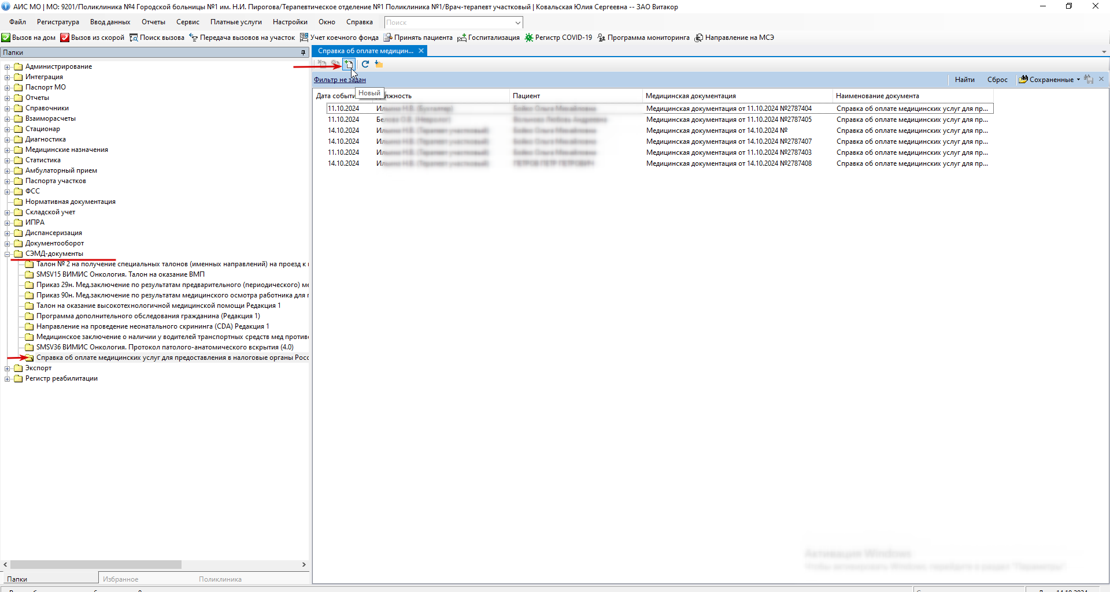Select SMSV15 ВИМИС Онкология tree item
The height and width of the screenshot is (592, 1110).
tap(120, 275)
